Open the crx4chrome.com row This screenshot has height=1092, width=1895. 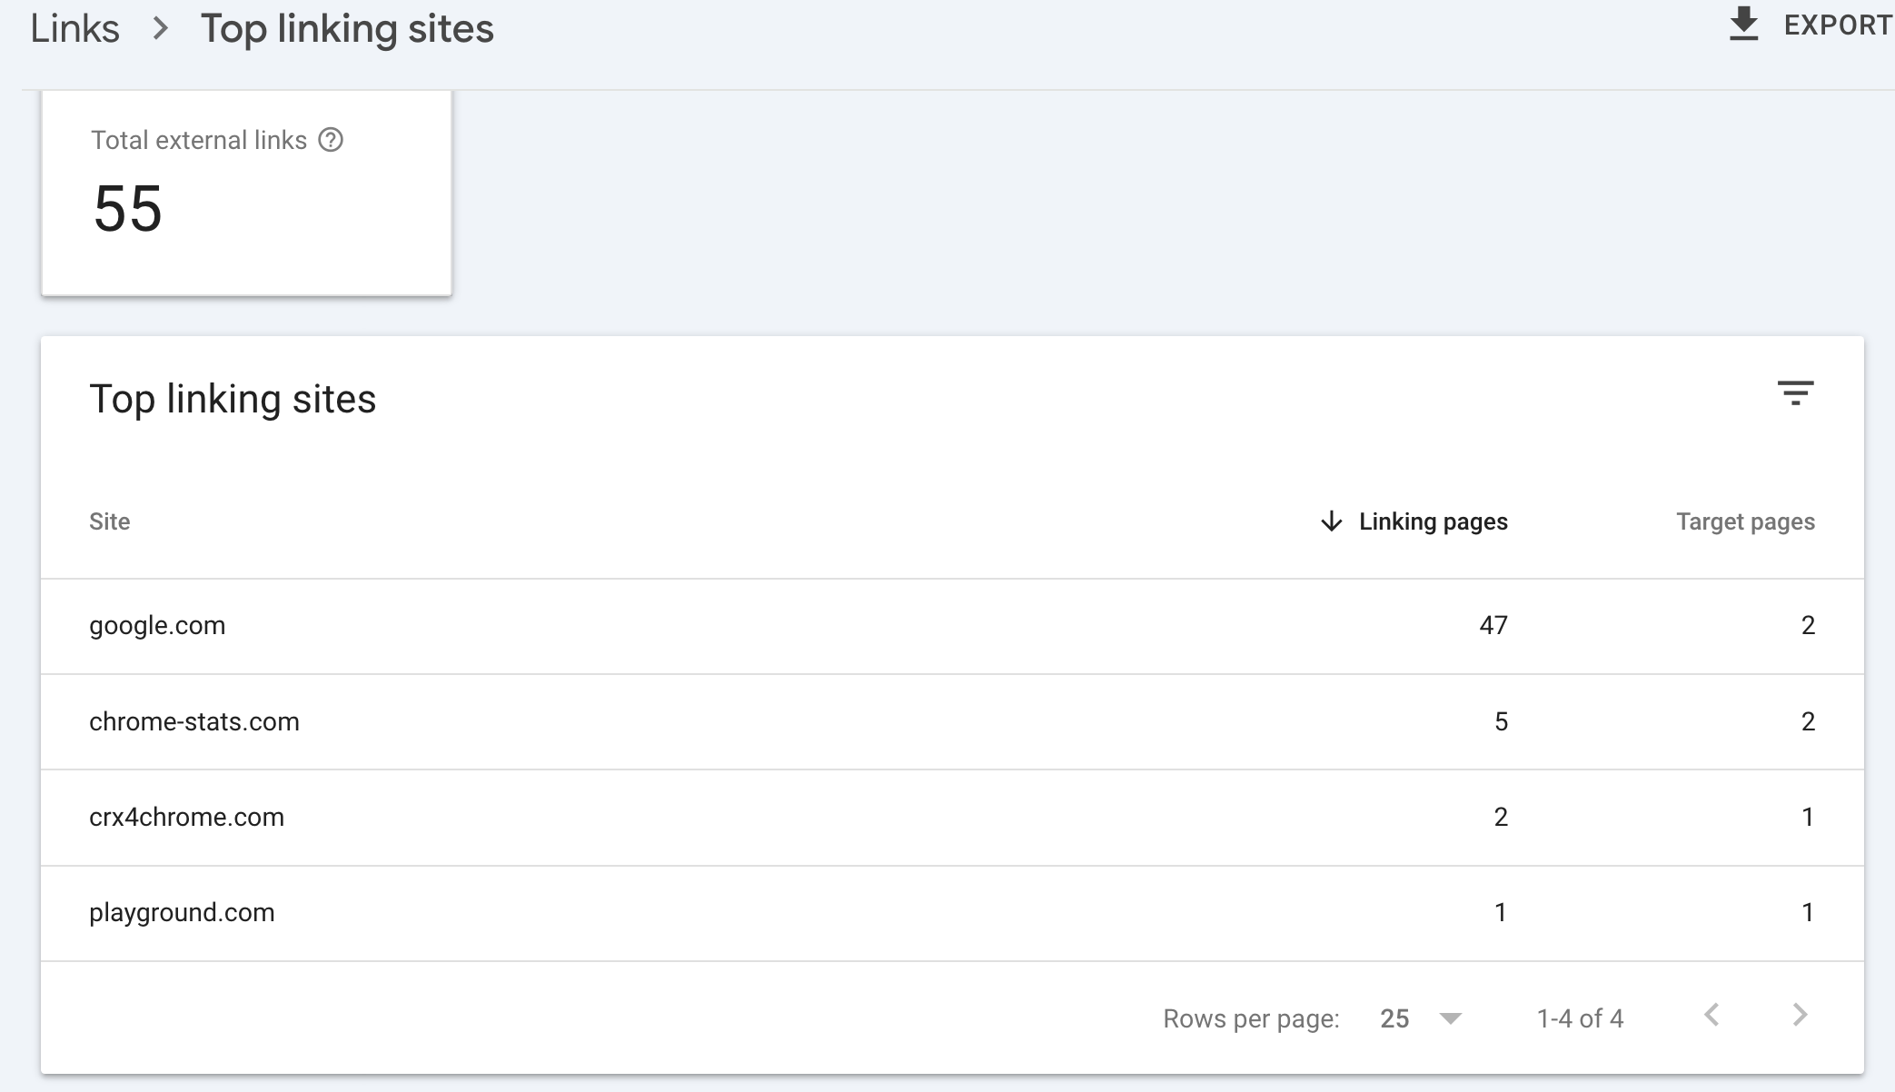point(952,818)
